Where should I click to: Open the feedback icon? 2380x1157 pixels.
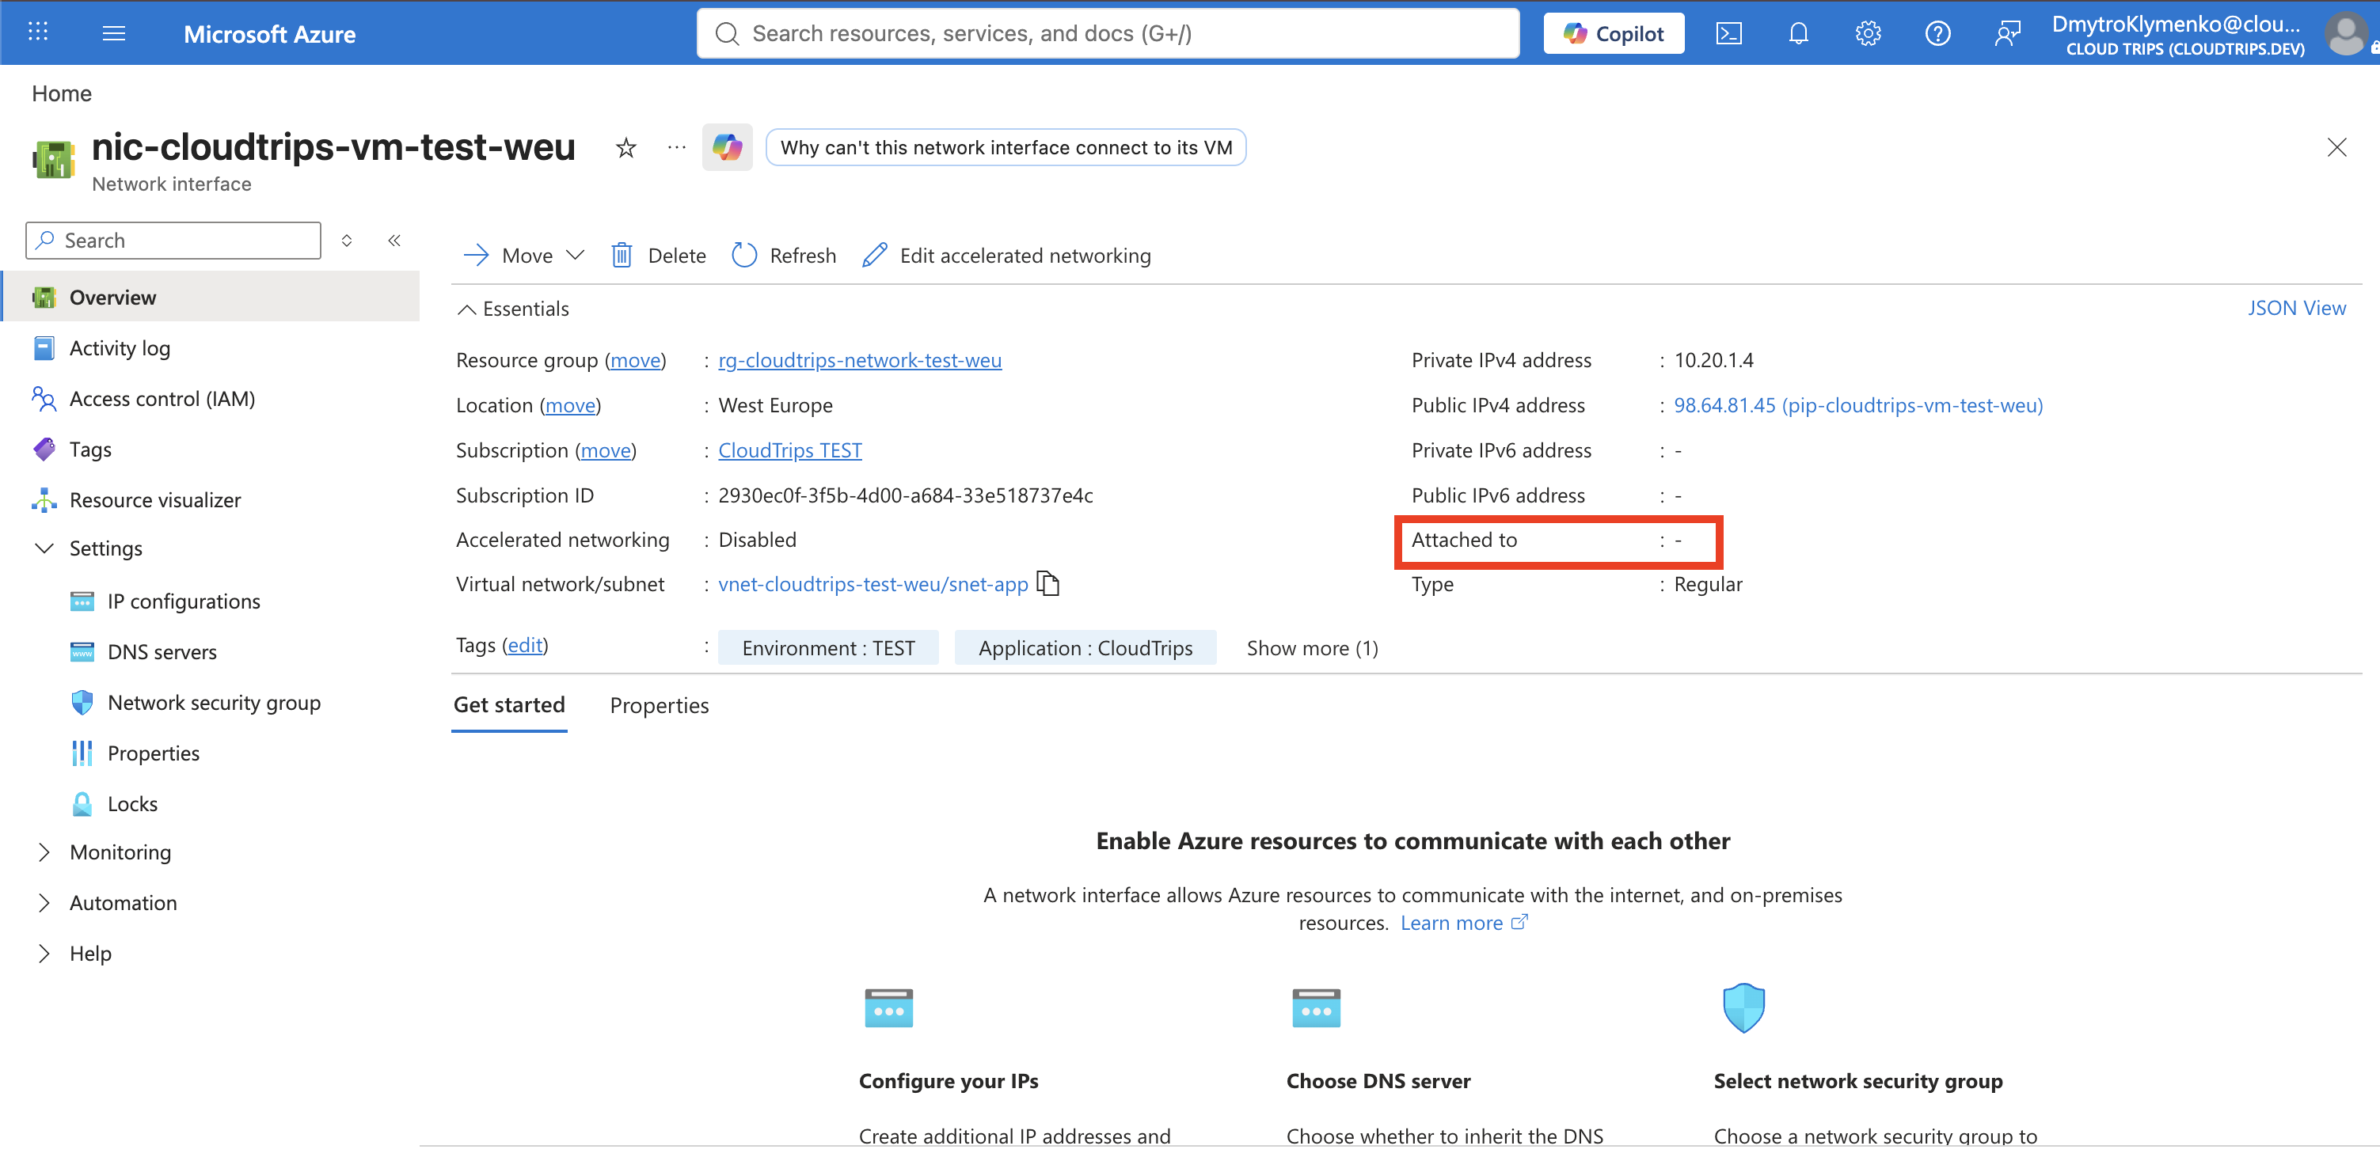tap(2007, 33)
